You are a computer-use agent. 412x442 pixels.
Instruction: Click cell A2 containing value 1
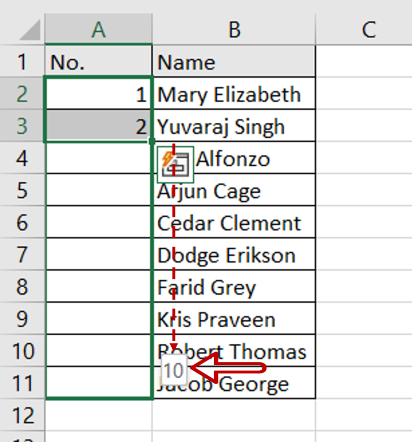(98, 94)
